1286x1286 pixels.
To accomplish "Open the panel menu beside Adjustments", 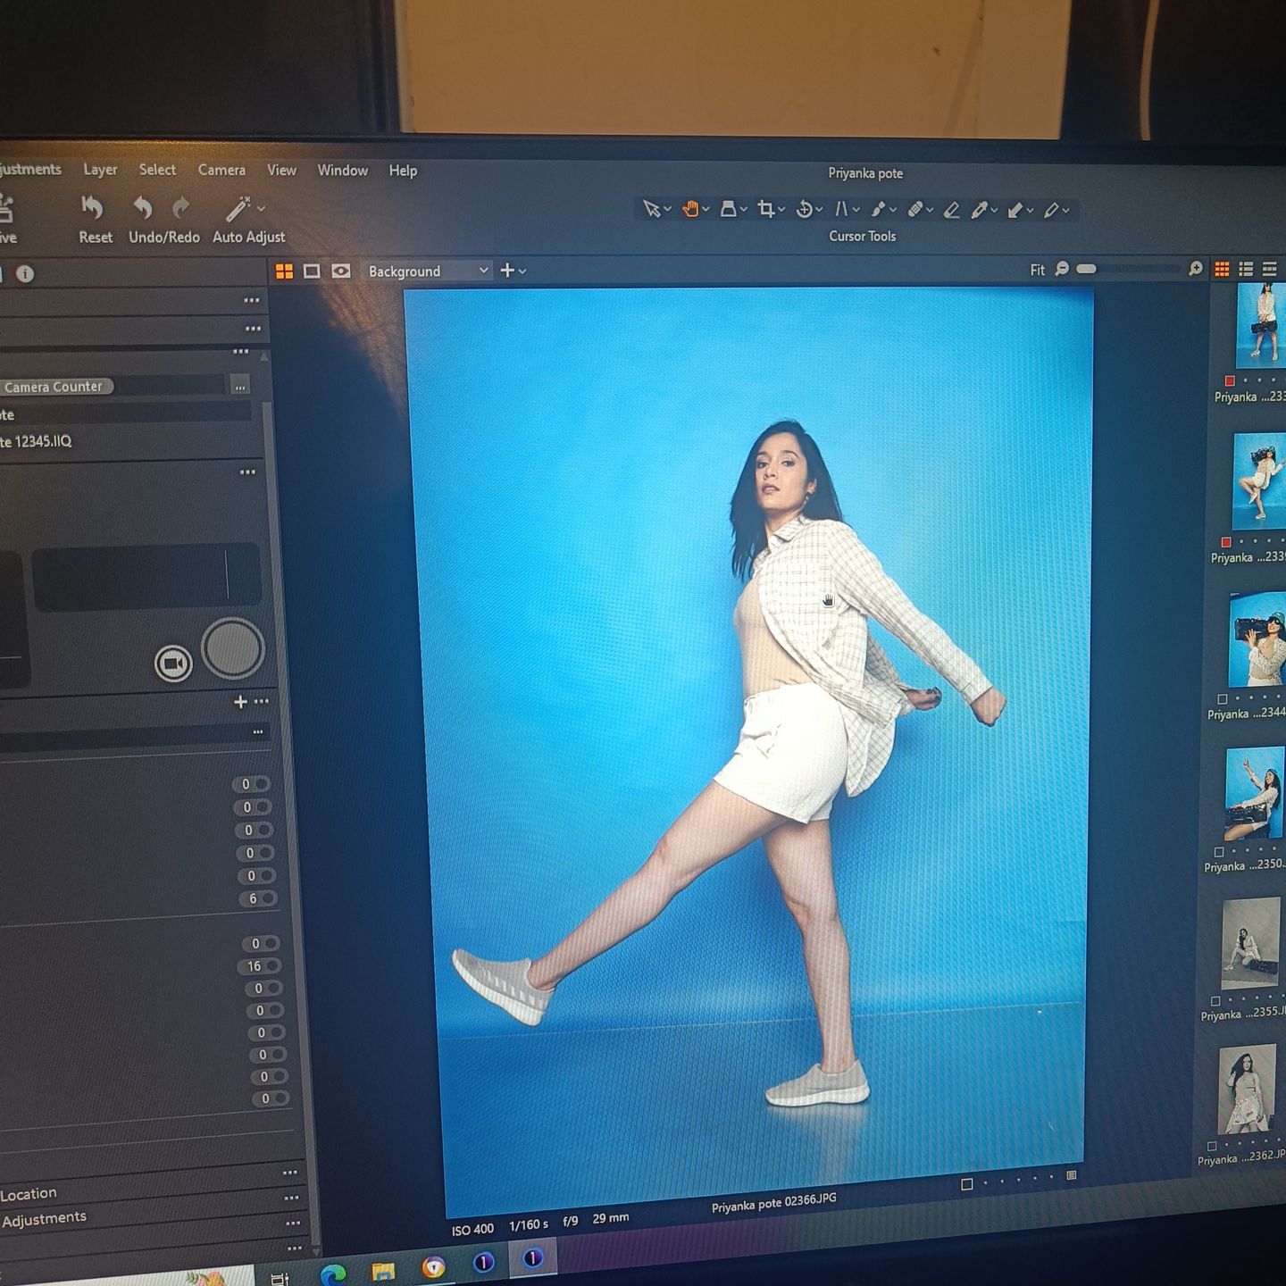I will point(291,1198).
